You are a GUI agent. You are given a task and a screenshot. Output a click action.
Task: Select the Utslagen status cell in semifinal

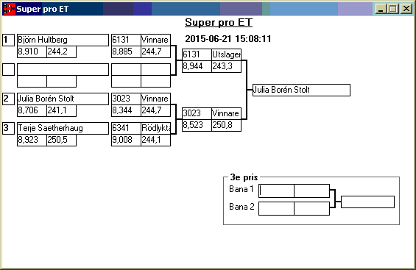(226, 54)
